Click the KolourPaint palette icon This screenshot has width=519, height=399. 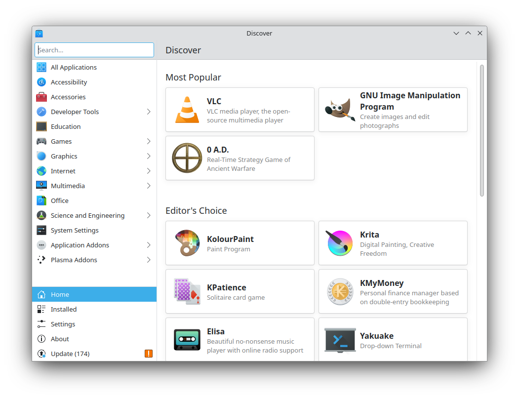[x=187, y=243]
